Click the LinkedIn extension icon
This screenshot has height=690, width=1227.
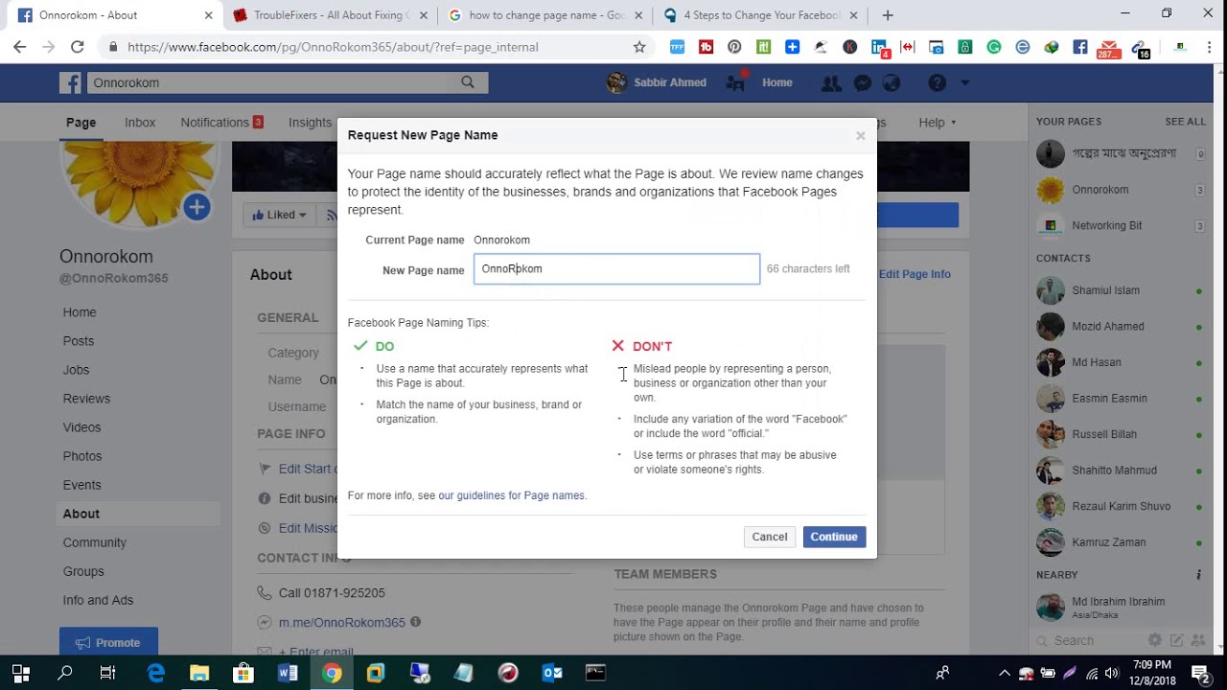[879, 47]
